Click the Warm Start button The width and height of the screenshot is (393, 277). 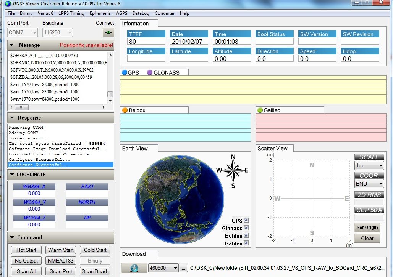(61, 250)
